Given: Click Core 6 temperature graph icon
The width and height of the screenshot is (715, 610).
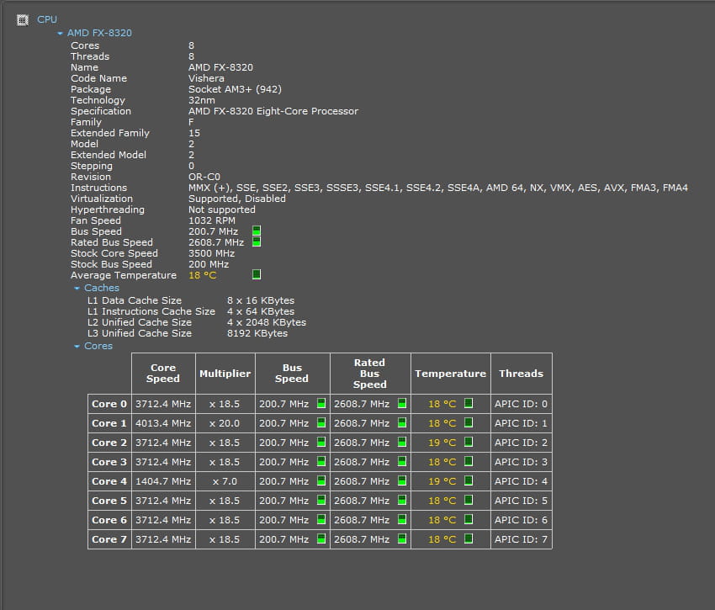Looking at the screenshot, I should [x=469, y=519].
